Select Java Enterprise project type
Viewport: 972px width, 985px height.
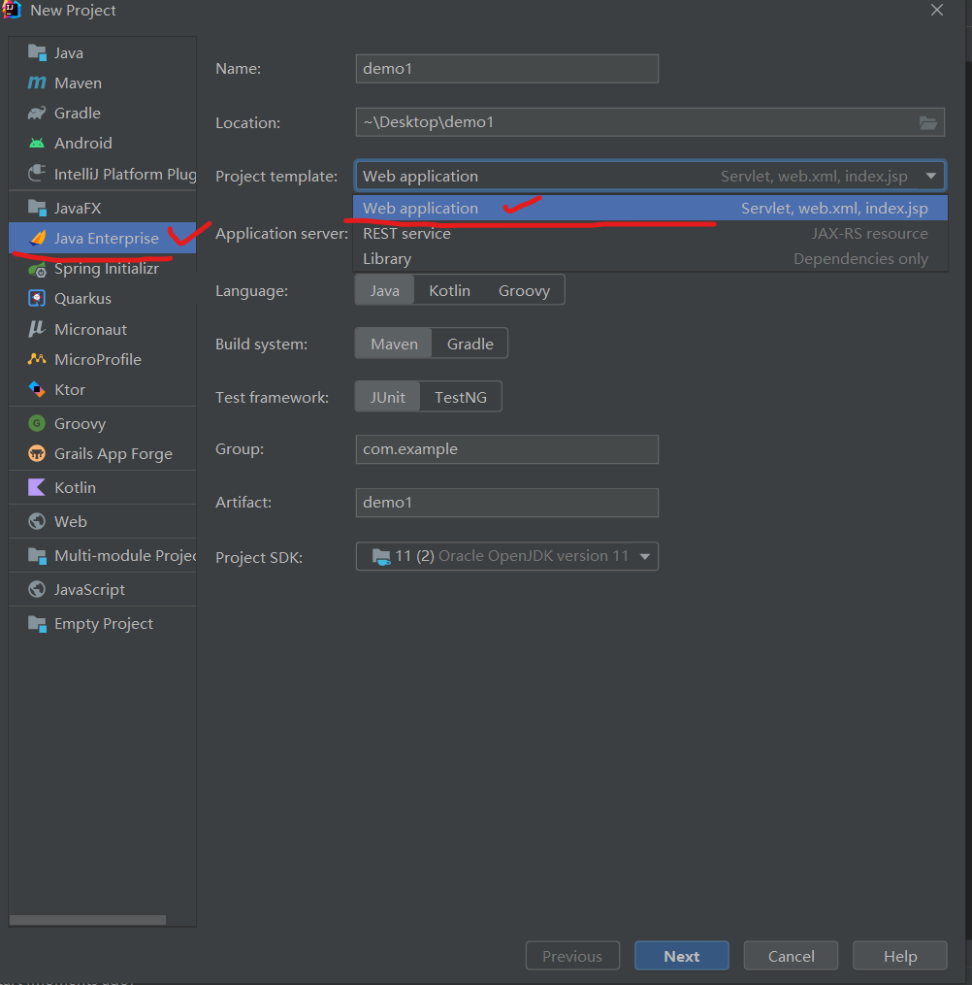(x=103, y=238)
